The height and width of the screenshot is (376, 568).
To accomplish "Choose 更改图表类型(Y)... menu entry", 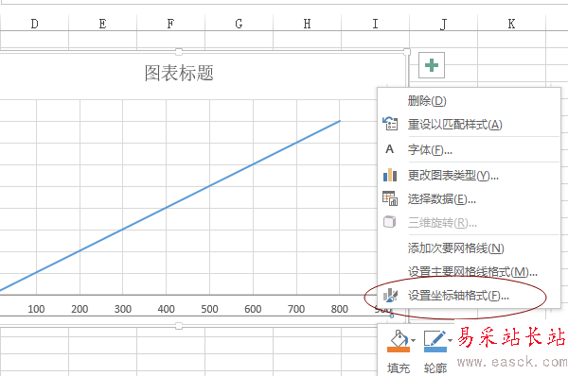I will coord(453,176).
